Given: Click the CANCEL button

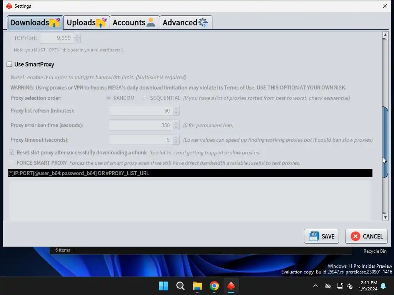Looking at the screenshot, I should (366, 236).
